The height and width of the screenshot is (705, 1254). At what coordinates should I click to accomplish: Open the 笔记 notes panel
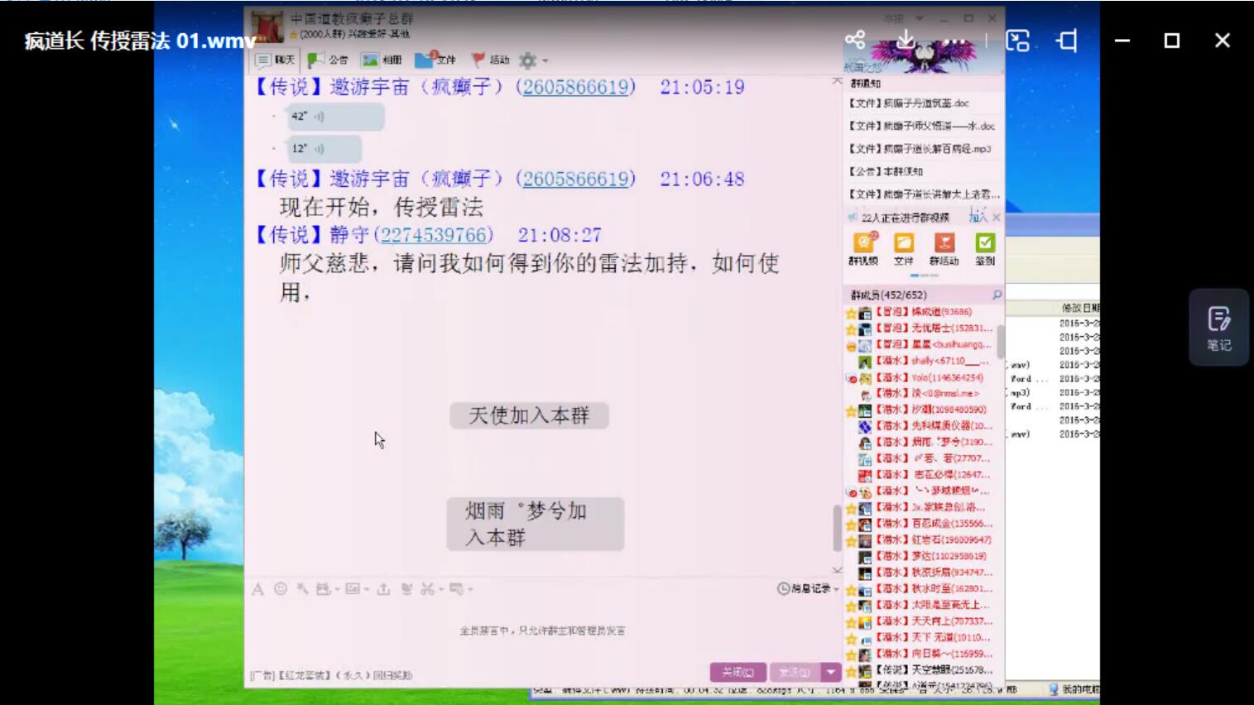1218,328
